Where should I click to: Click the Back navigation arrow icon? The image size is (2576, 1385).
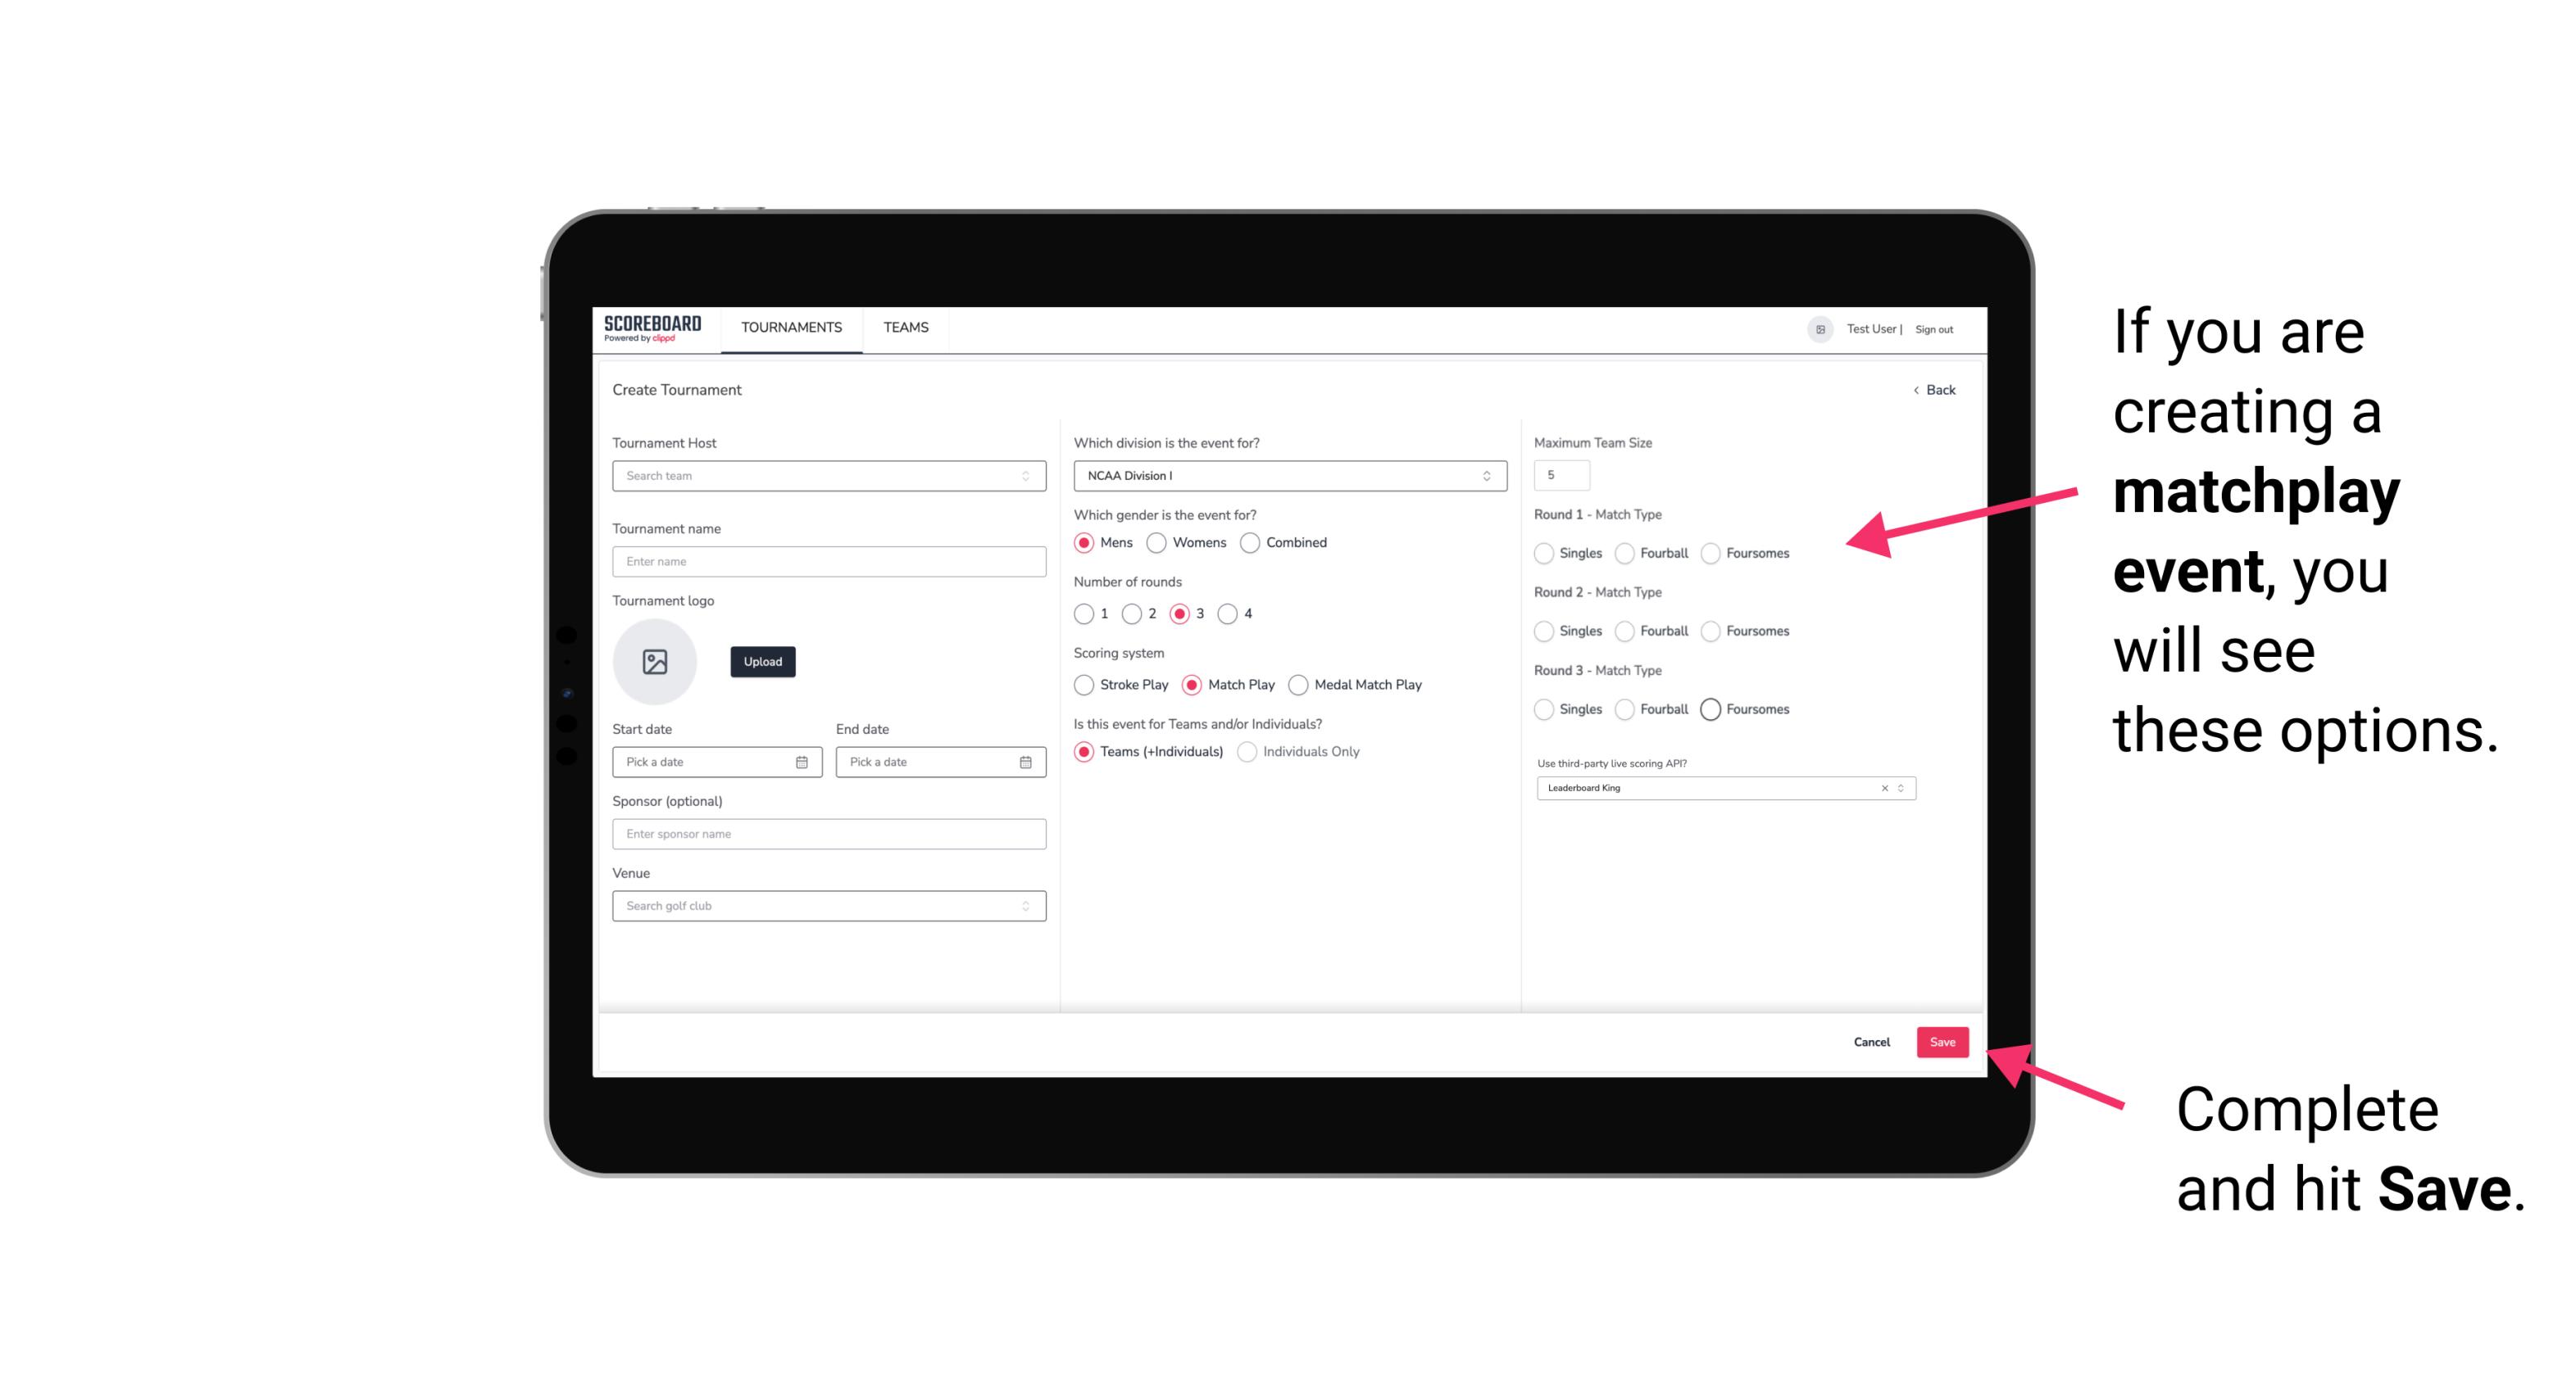1907,391
